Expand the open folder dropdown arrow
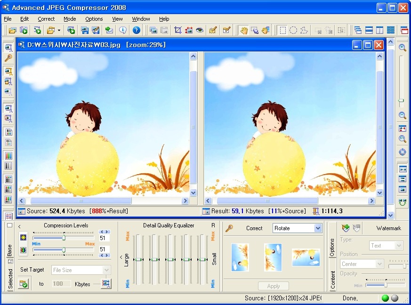Viewport: 411px width, 305px height. tap(59, 31)
